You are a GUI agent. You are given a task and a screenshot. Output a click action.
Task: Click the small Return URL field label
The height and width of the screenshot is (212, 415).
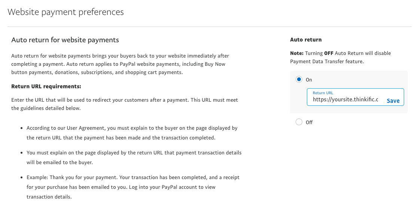click(x=323, y=93)
